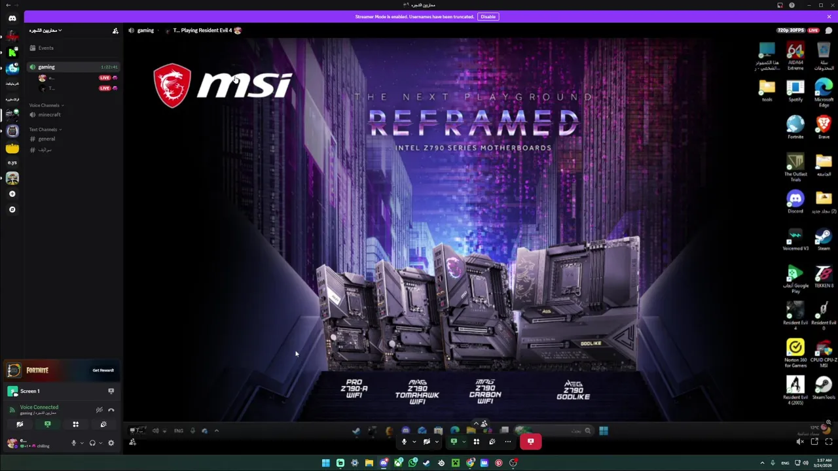The image size is (838, 471).
Task: Open the yellow server icon
Action: click(12, 148)
